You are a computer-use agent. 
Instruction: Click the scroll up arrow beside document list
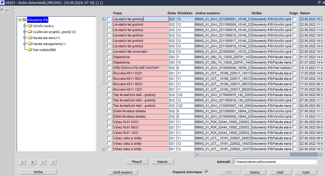pos(104,19)
